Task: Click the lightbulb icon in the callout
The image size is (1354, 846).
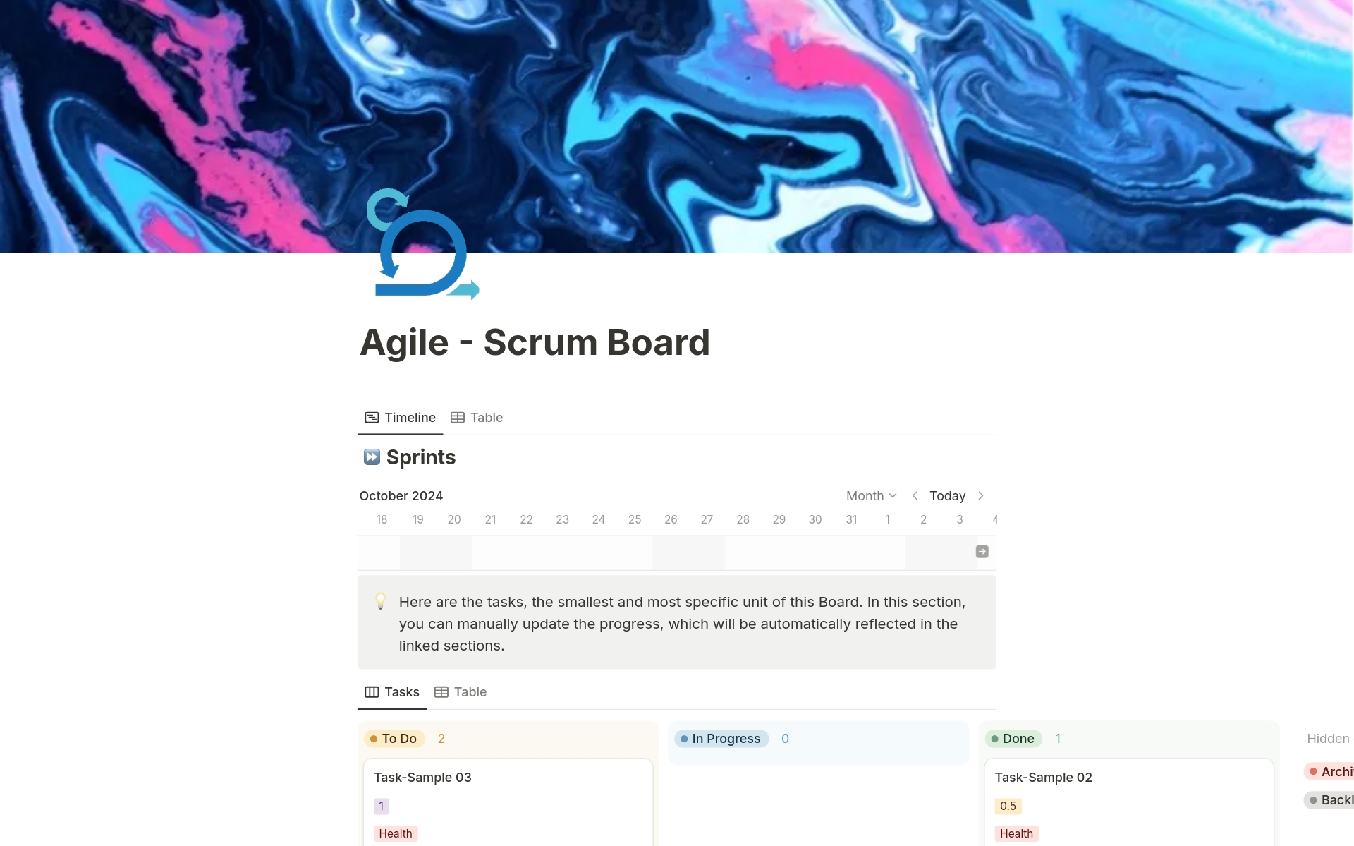Action: click(381, 602)
